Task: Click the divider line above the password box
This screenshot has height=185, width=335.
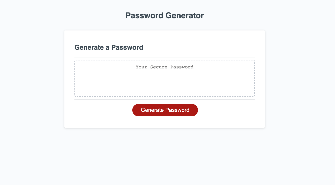Action: (x=164, y=57)
